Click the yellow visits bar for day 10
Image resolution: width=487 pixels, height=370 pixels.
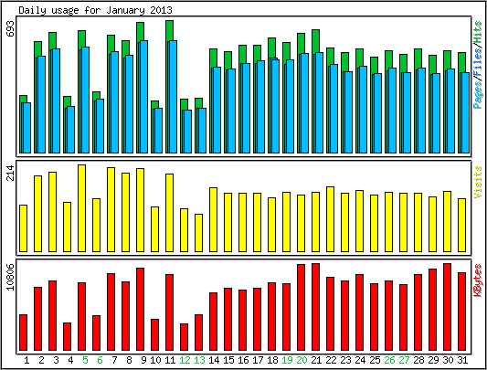(x=154, y=229)
